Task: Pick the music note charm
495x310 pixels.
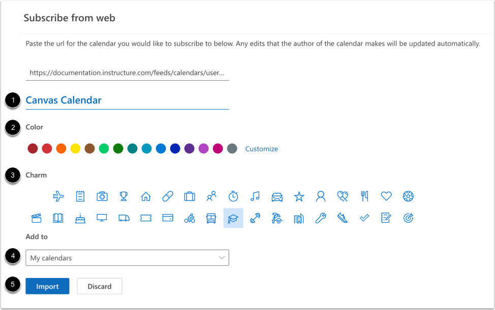Action: click(255, 196)
